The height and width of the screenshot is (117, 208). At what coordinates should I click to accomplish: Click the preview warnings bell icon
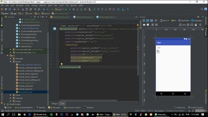click(x=200, y=25)
